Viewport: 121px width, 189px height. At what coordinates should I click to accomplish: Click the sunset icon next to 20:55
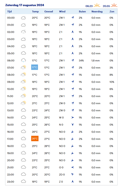tap(114, 5)
